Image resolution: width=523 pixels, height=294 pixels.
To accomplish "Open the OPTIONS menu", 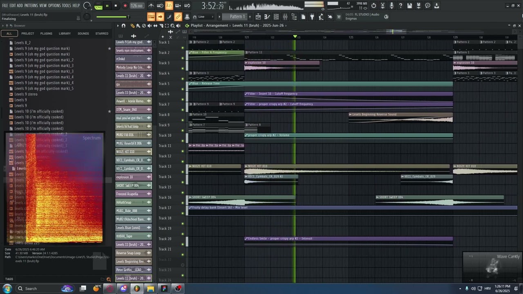I will point(54,6).
